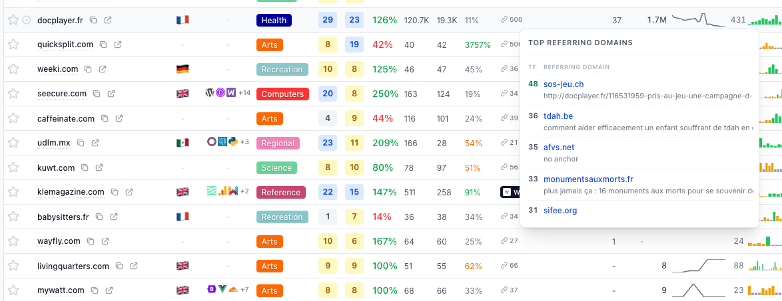Expand udlm.mx +3 technologies

244,142
